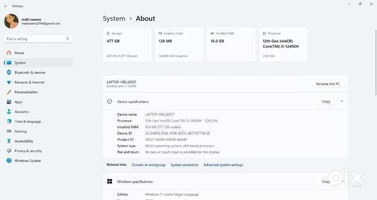
Task: Click the Privacy & security shield icon
Action: 9,151
